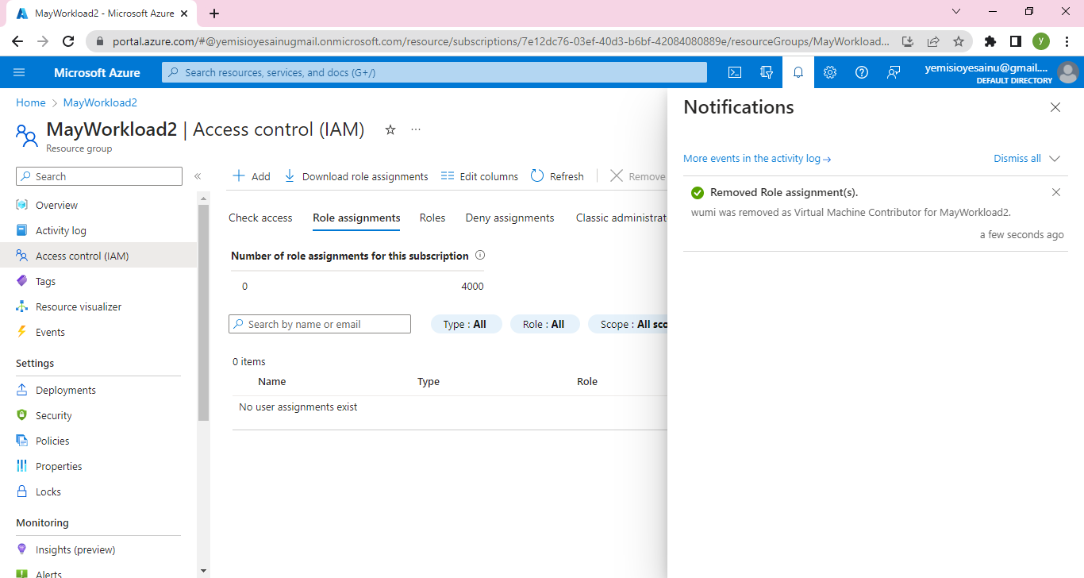Click the Add button in toolbar
1084x578 pixels.
pyautogui.click(x=252, y=176)
